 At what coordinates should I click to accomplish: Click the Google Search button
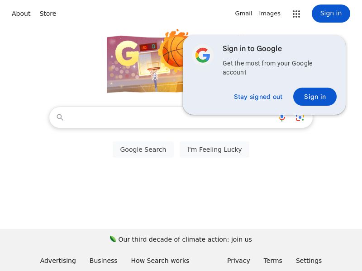tap(143, 150)
